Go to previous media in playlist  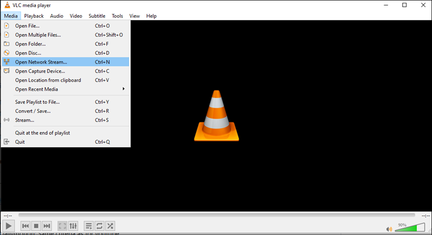(x=26, y=226)
